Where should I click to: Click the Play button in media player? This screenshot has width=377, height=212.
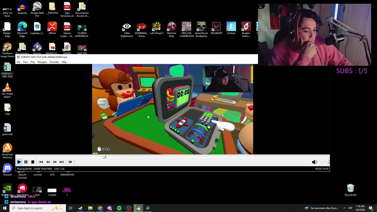coord(19,162)
